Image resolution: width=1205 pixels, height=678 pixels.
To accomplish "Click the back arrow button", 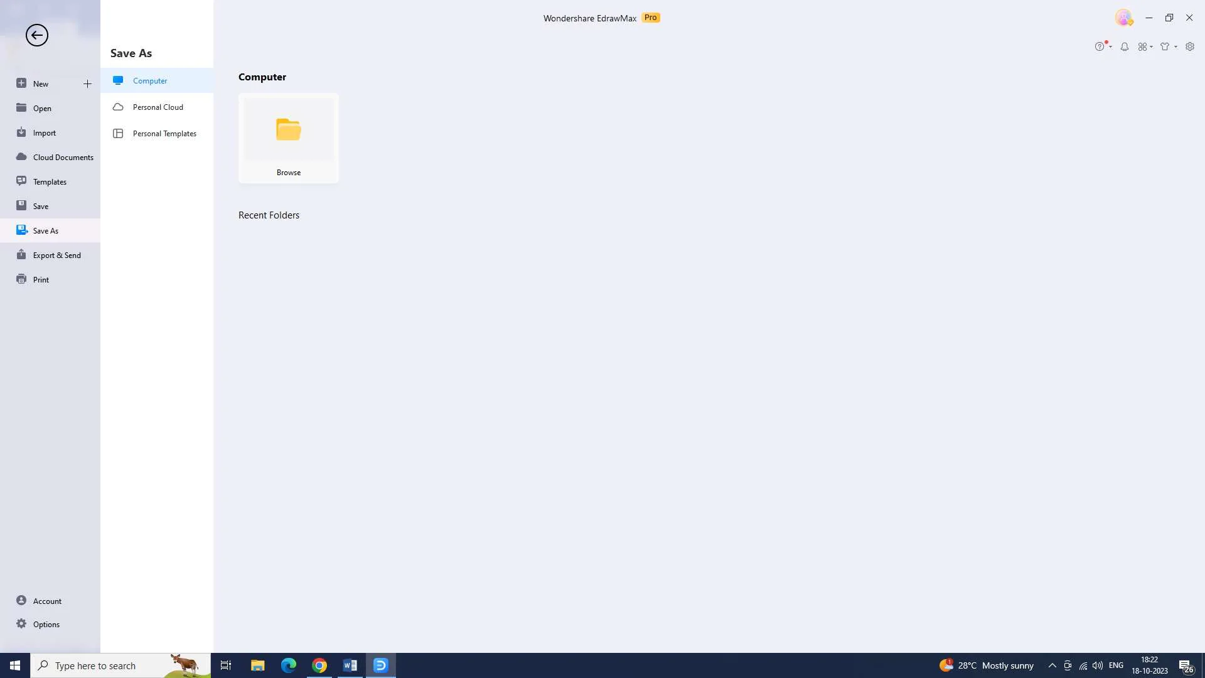I will coord(36,35).
